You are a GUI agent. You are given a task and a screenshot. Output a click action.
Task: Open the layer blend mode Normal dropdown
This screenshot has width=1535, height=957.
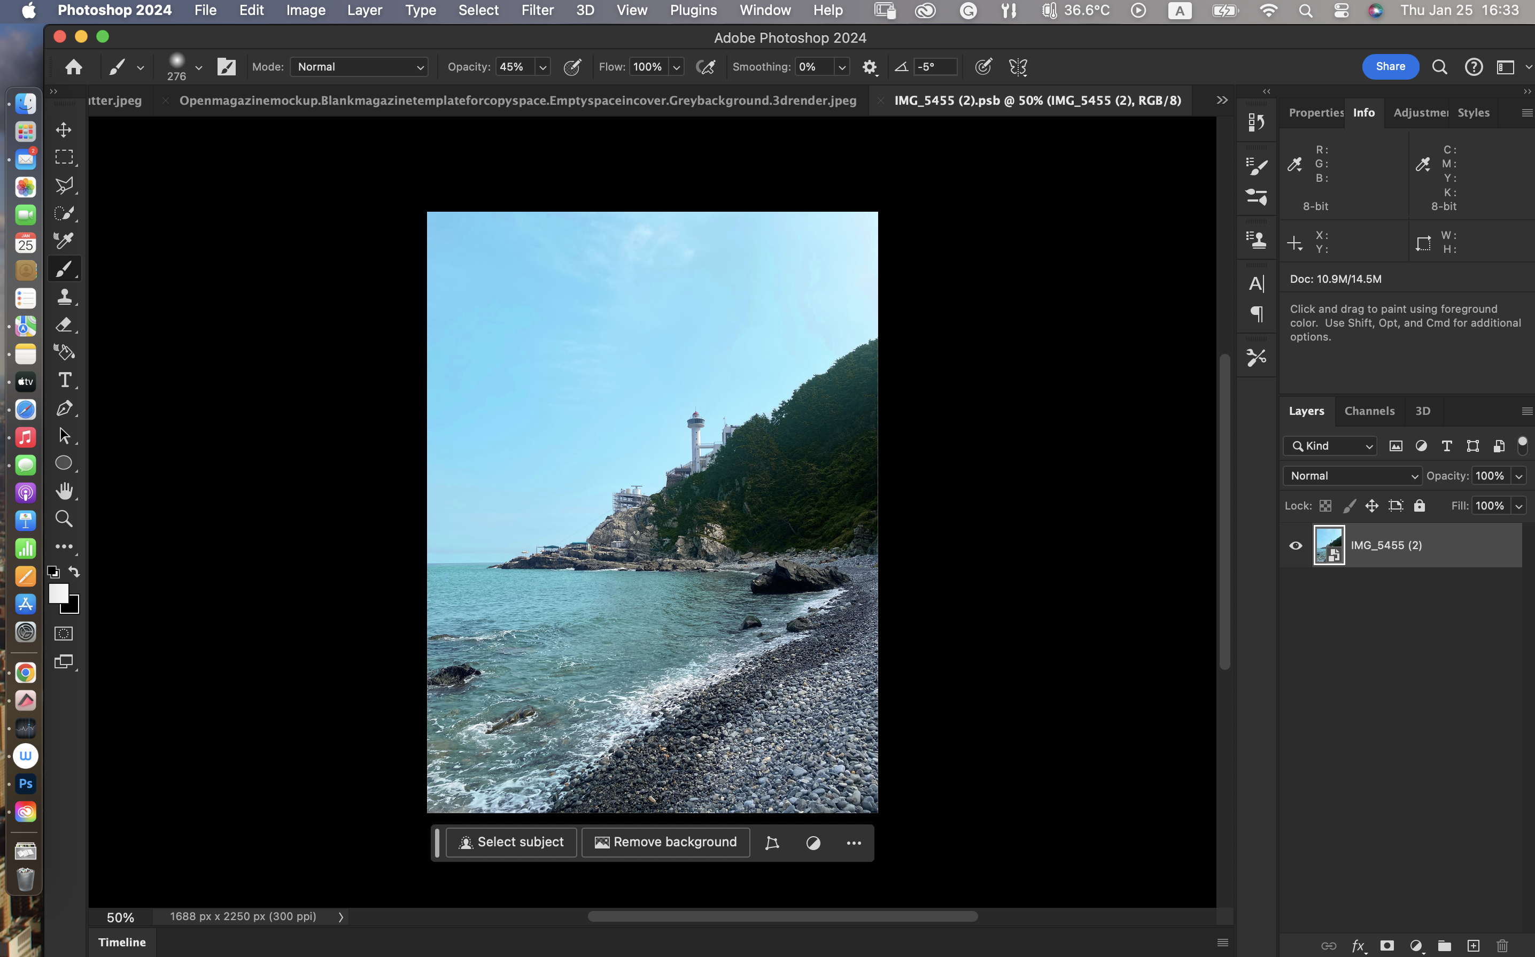pos(1352,475)
